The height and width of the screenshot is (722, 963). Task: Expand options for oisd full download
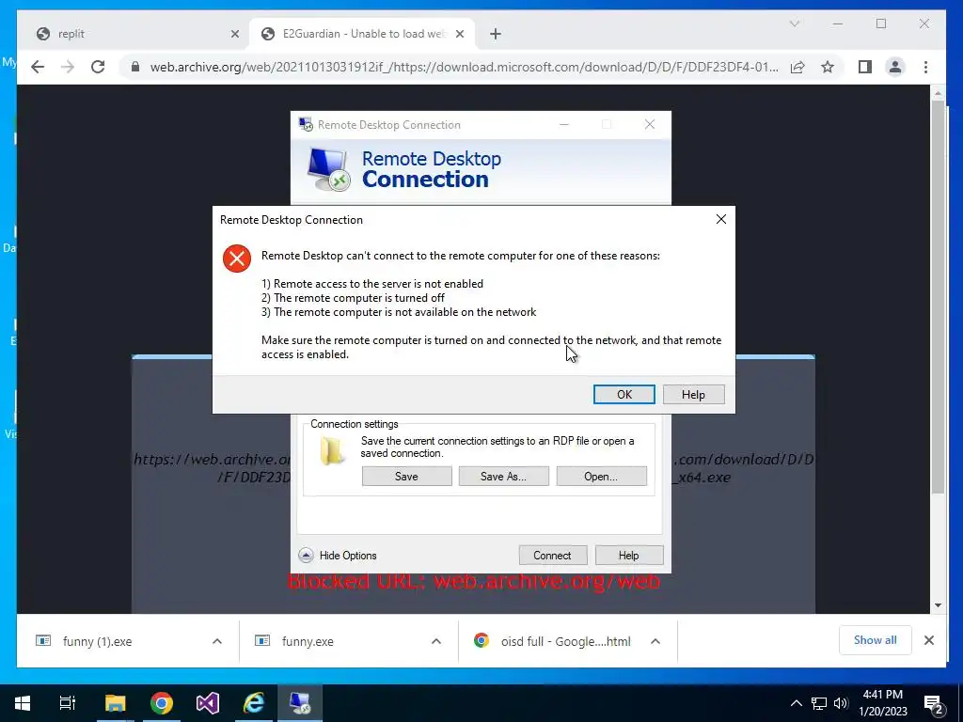[x=655, y=641]
